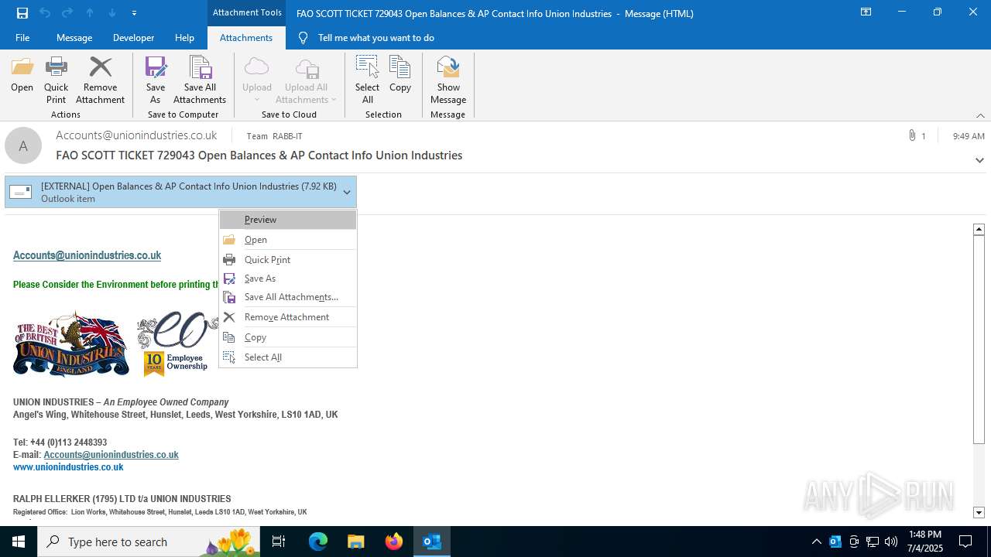Image resolution: width=991 pixels, height=557 pixels.
Task: Collapse the ribbon with the chevron
Action: 980,115
